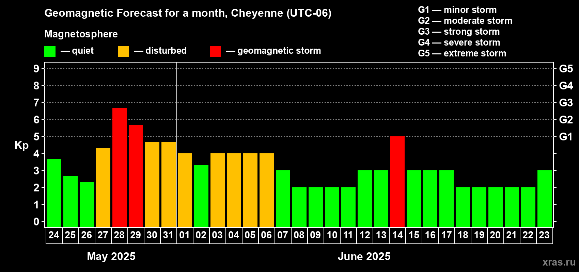Image resolution: width=579 pixels, height=272 pixels.
Task: Click date label '19' on the axis
Action: (x=479, y=235)
